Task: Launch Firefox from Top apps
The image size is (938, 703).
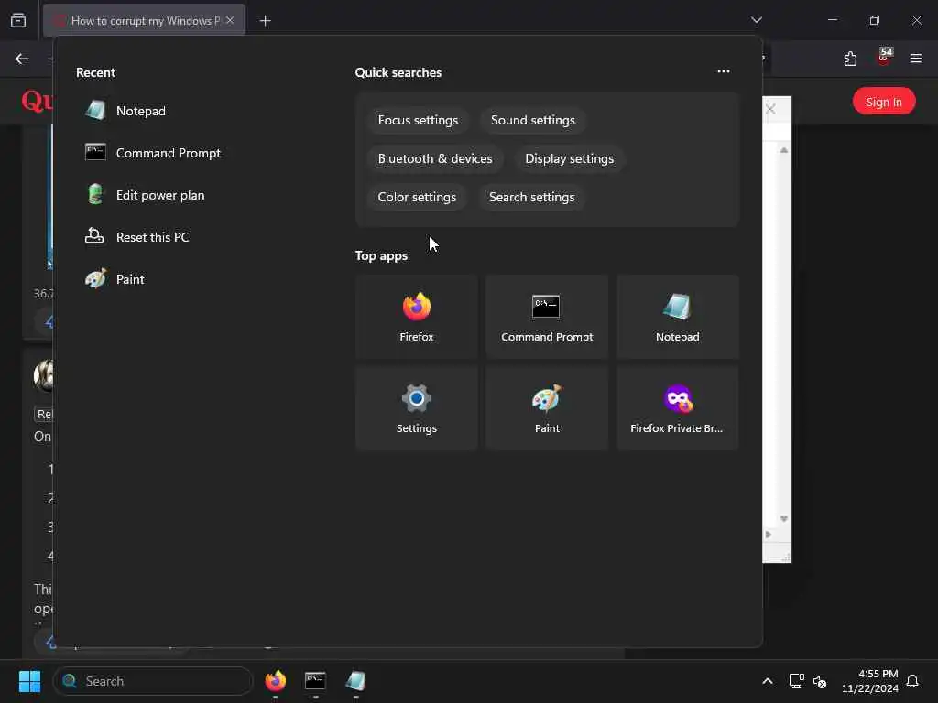Action: tap(417, 317)
